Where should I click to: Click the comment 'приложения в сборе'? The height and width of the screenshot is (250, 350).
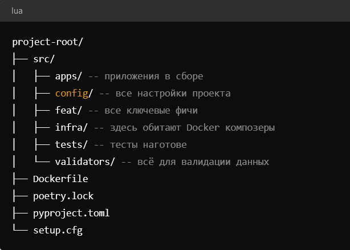click(x=154, y=76)
